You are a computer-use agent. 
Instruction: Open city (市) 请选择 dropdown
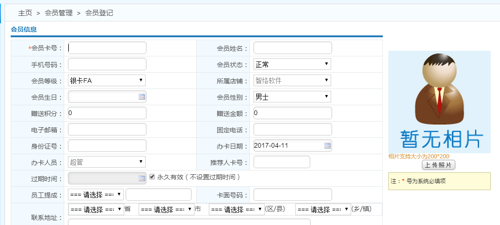tap(166, 209)
